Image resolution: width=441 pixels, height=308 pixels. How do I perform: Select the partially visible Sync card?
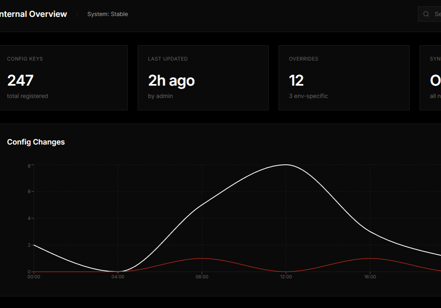click(x=431, y=78)
